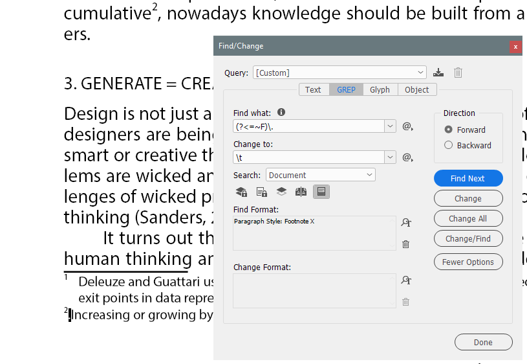Image resolution: width=527 pixels, height=364 pixels.
Task: Switch to the Text tab
Action: click(x=313, y=90)
